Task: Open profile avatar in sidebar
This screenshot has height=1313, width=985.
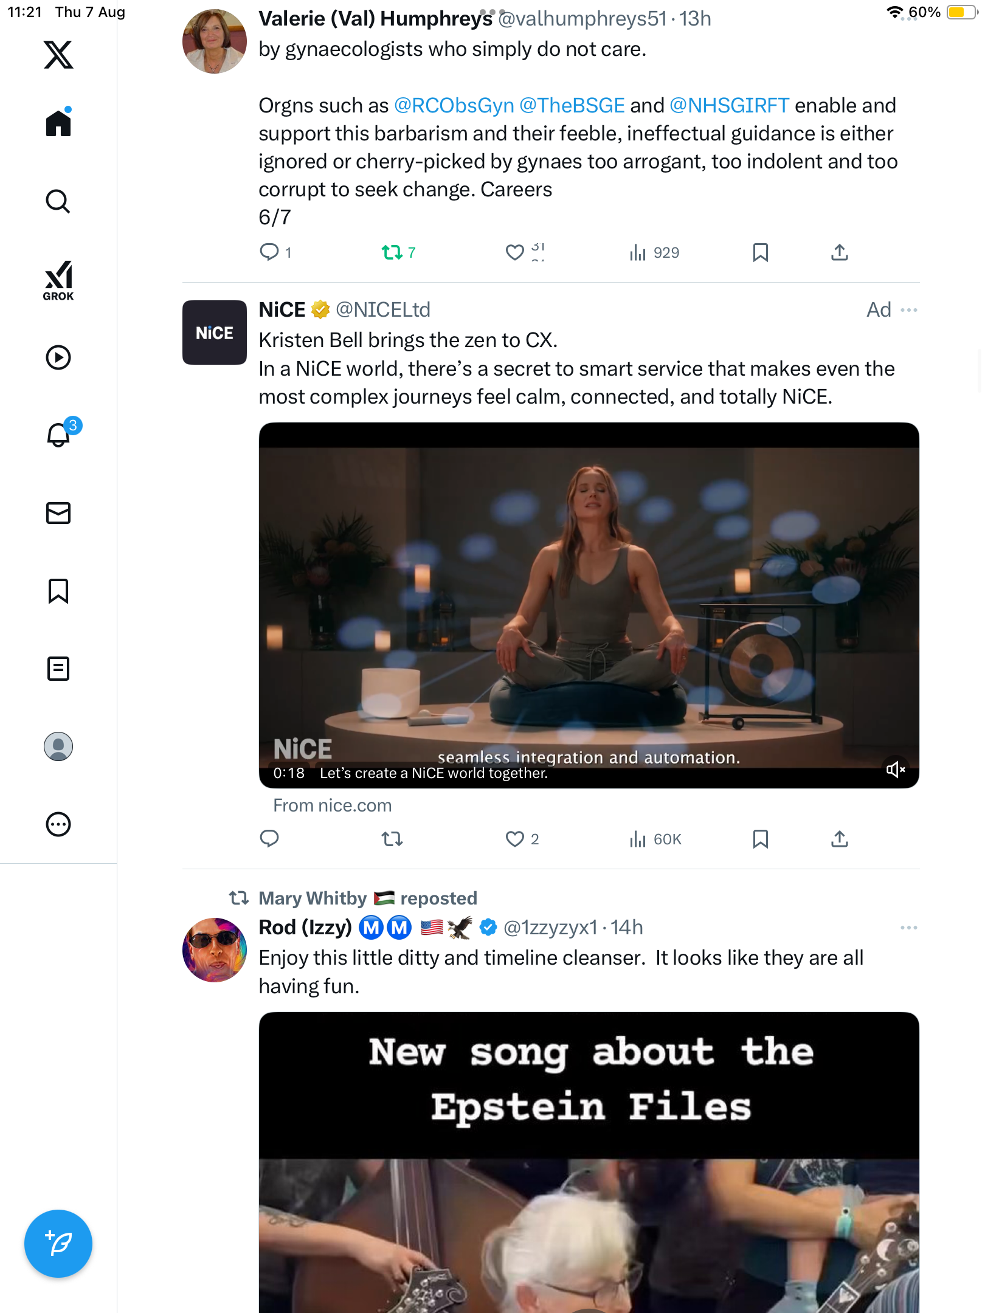Action: 58,746
